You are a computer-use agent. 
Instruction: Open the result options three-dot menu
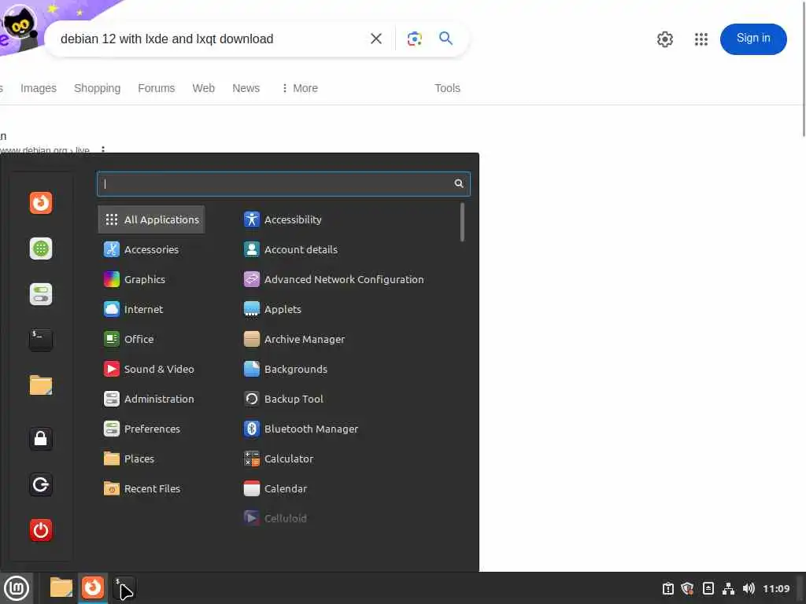103,150
